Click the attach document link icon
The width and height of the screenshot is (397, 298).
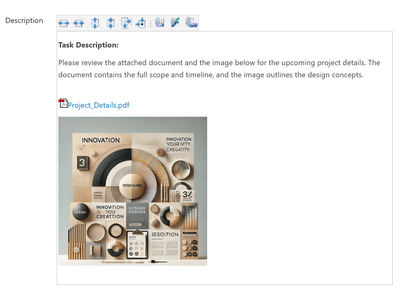tap(191, 22)
